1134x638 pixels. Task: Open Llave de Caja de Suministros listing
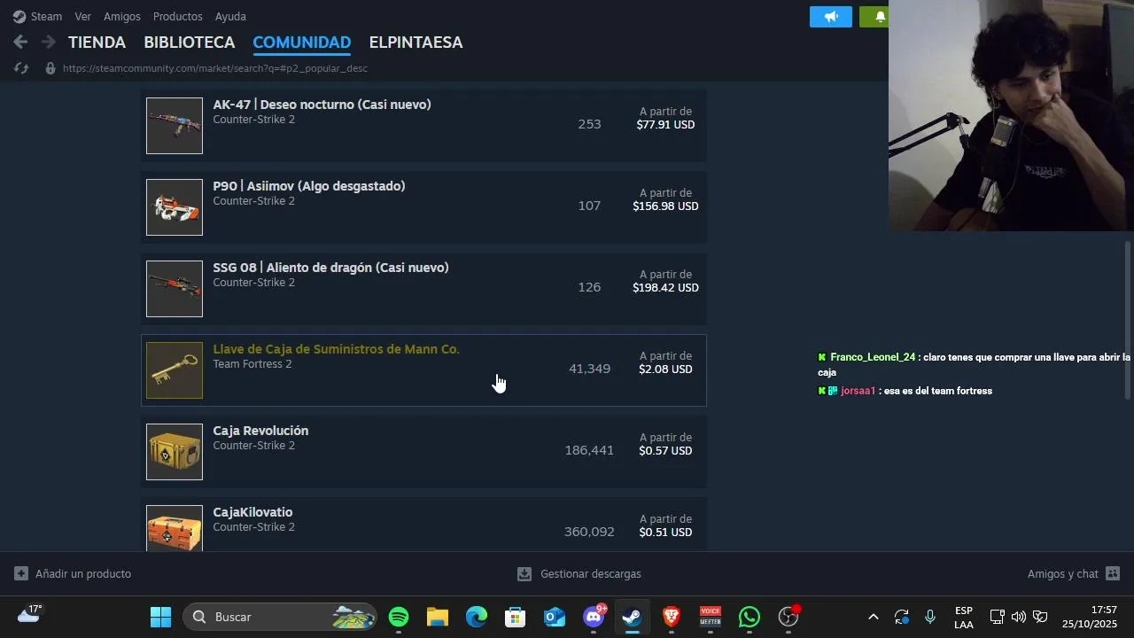tap(336, 349)
